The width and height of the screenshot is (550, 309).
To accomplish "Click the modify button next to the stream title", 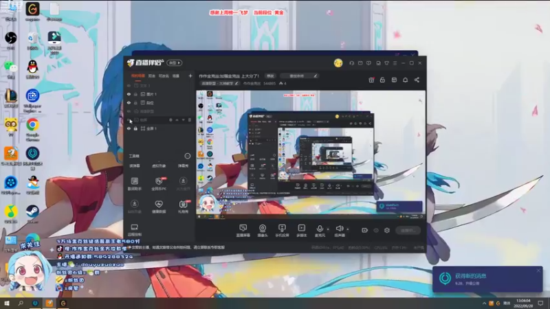I will (270, 76).
